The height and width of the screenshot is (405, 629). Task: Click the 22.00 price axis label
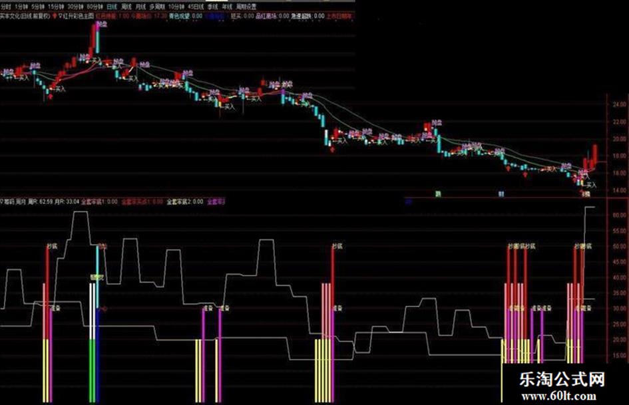pos(619,122)
